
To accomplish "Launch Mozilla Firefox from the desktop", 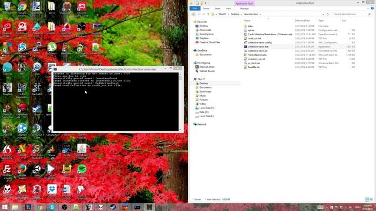I will click(22, 171).
